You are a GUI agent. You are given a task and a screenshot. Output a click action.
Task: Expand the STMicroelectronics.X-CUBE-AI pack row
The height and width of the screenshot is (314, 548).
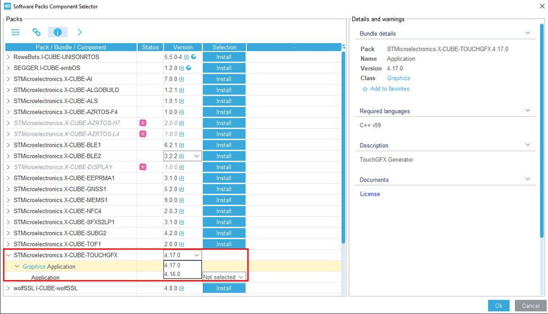coord(8,79)
